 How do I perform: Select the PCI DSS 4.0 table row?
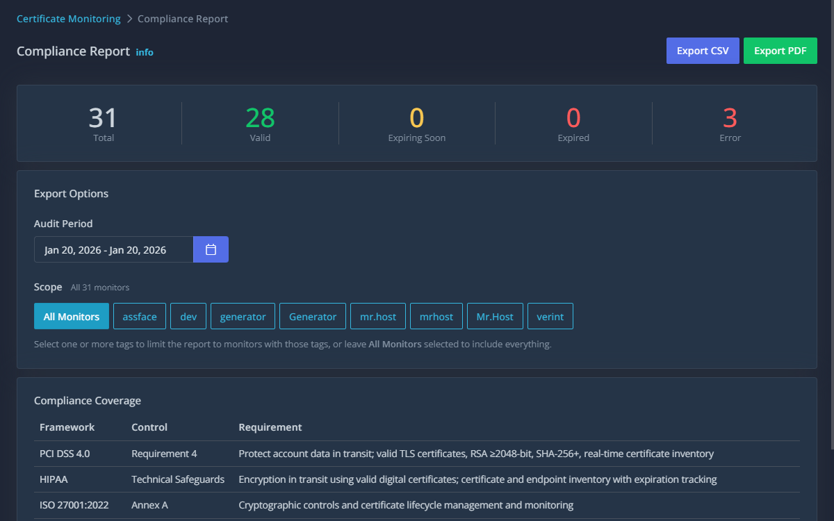pos(417,454)
